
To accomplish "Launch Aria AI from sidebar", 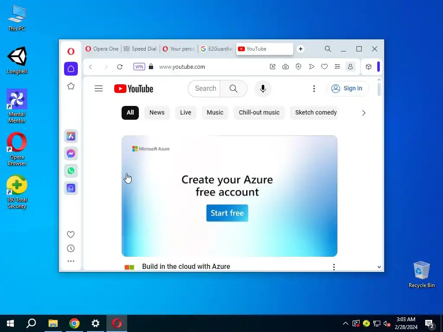I will pos(71,136).
